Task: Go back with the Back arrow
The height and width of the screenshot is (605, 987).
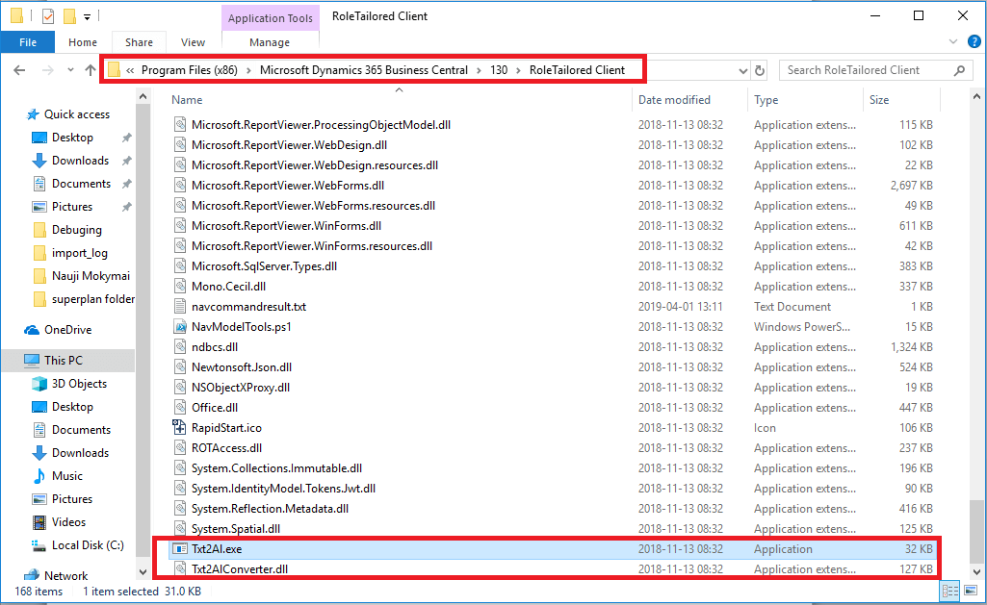Action: tap(19, 70)
